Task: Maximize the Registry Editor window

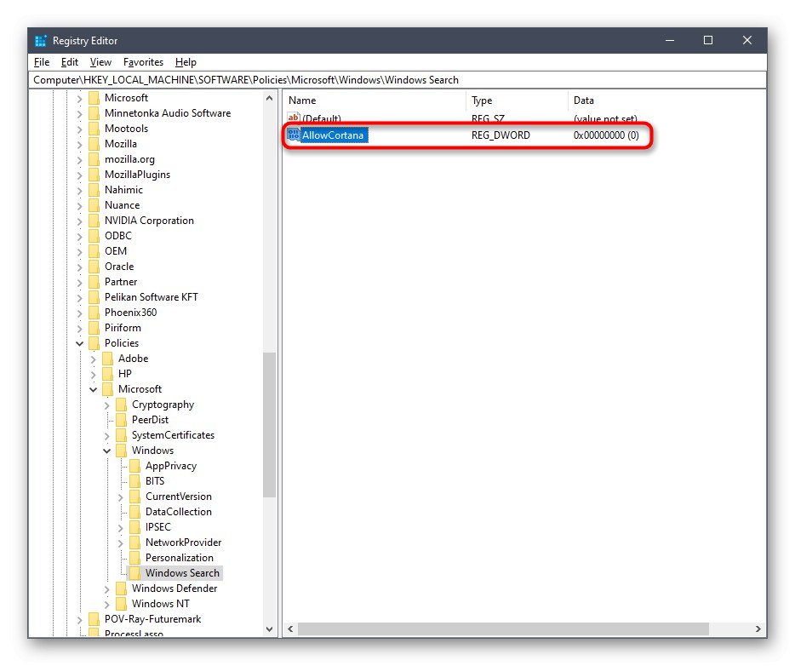Action: click(708, 40)
